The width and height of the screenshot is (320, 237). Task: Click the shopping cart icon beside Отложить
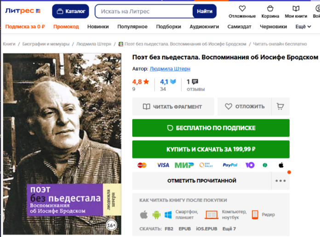tap(280, 107)
